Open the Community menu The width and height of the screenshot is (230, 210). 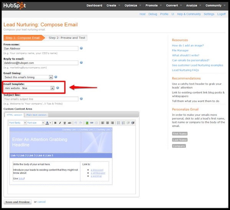click(x=215, y=5)
